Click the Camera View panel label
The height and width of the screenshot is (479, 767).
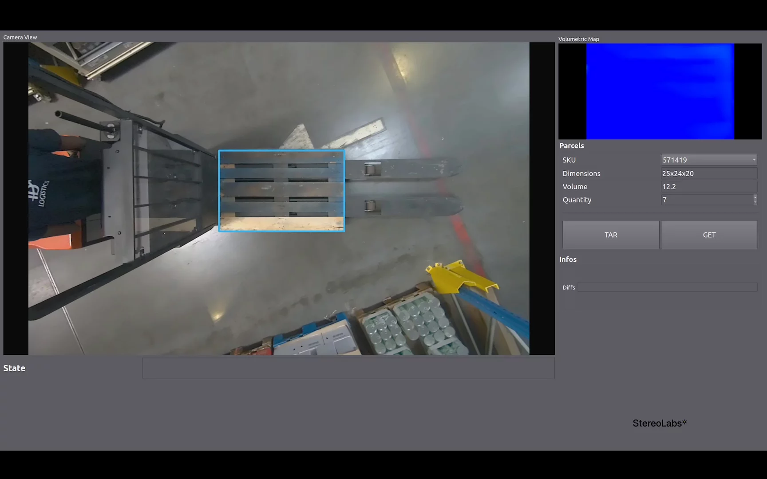pyautogui.click(x=20, y=37)
